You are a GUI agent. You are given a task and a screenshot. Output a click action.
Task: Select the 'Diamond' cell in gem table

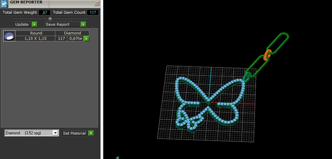coord(72,33)
